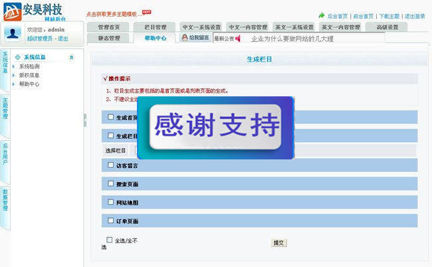Open the 管理首页 tab
The height and width of the screenshot is (267, 432).
pyautogui.click(x=108, y=27)
